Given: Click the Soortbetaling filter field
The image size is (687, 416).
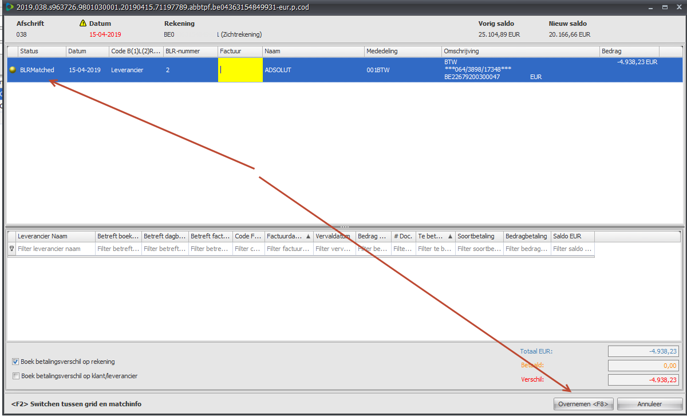Looking at the screenshot, I should [x=479, y=249].
